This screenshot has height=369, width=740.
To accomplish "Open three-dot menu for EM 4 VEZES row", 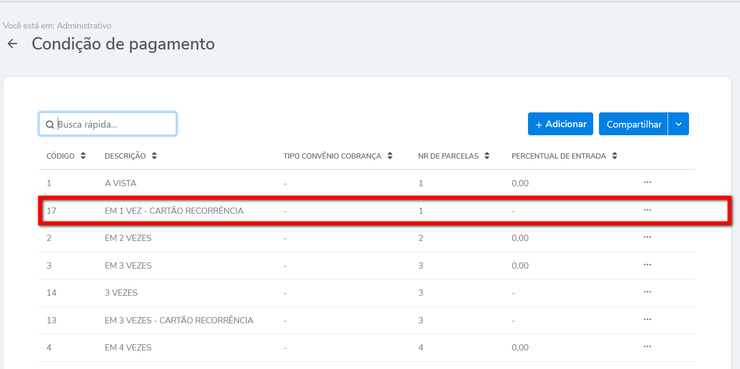I will coord(647,347).
